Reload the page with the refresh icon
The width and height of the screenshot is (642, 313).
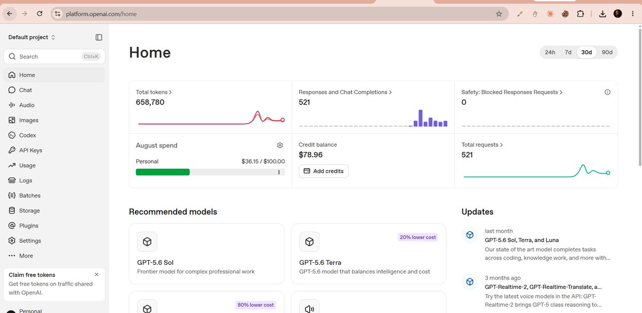tap(40, 14)
